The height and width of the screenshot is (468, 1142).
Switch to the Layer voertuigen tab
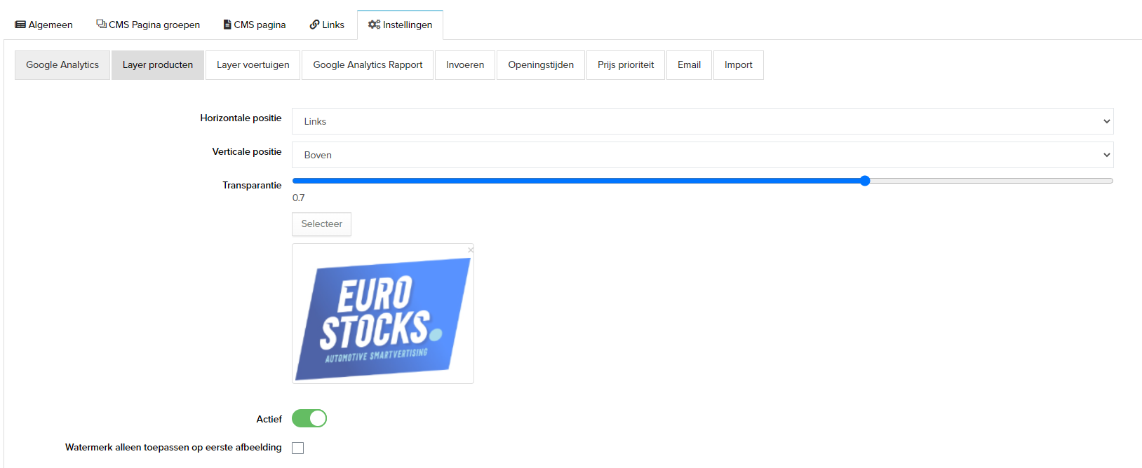click(253, 65)
